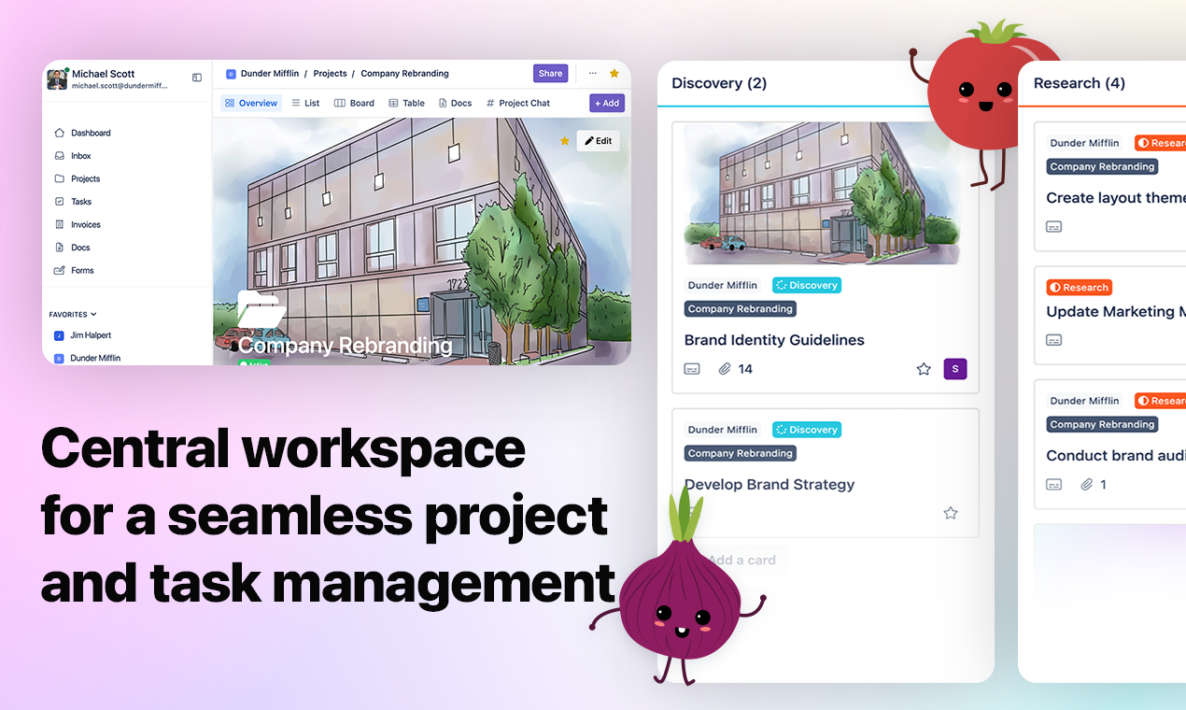
Task: Click Dunder Mifflin tag on Conduct brand audit card
Action: 1085,401
